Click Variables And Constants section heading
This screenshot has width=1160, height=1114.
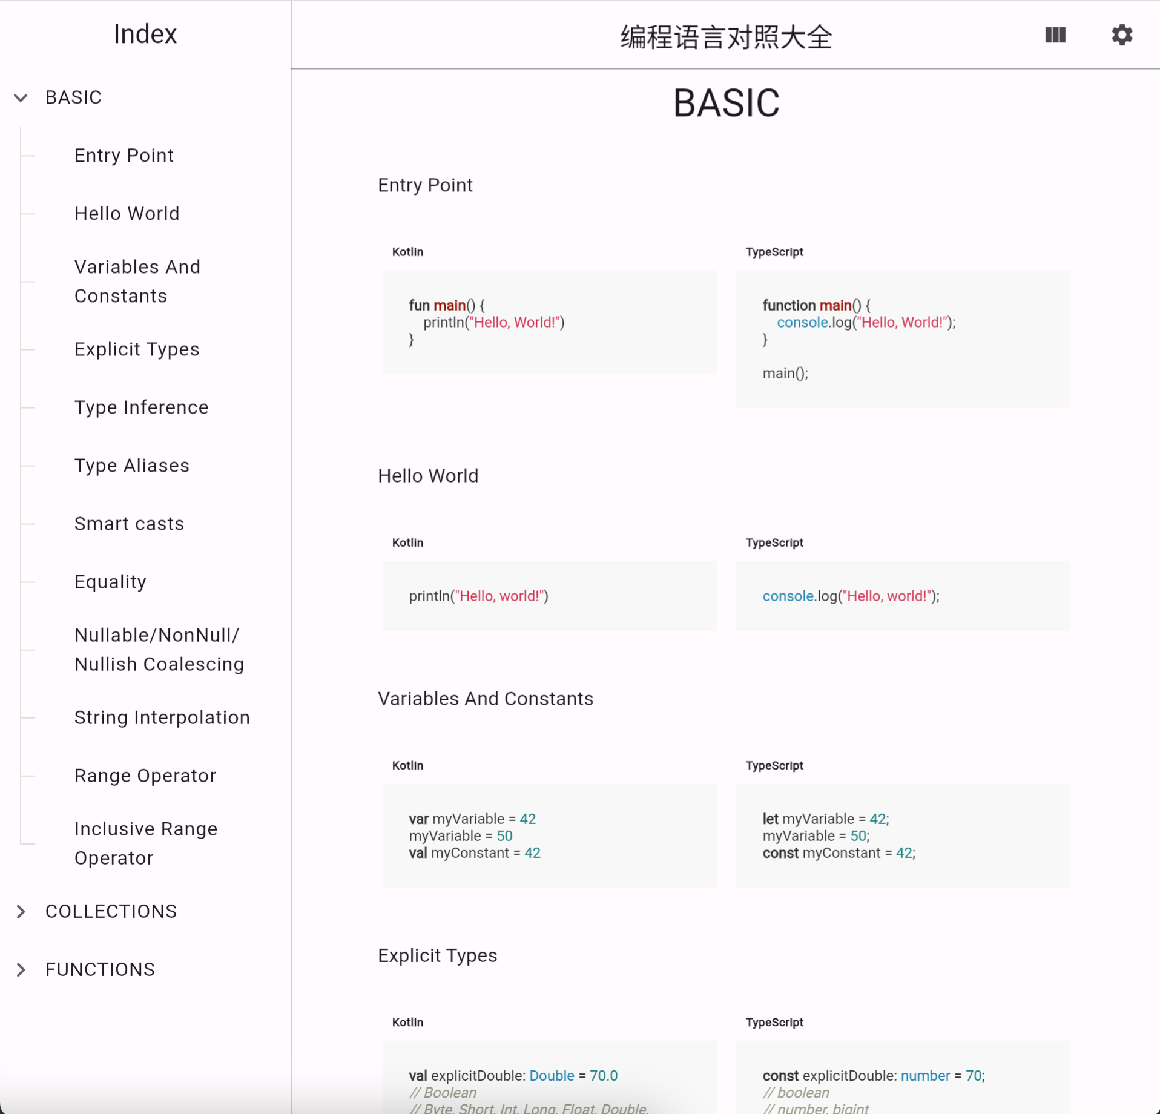pyautogui.click(x=486, y=699)
